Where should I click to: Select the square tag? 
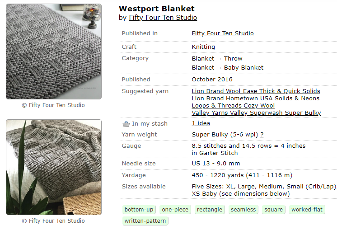point(273,210)
